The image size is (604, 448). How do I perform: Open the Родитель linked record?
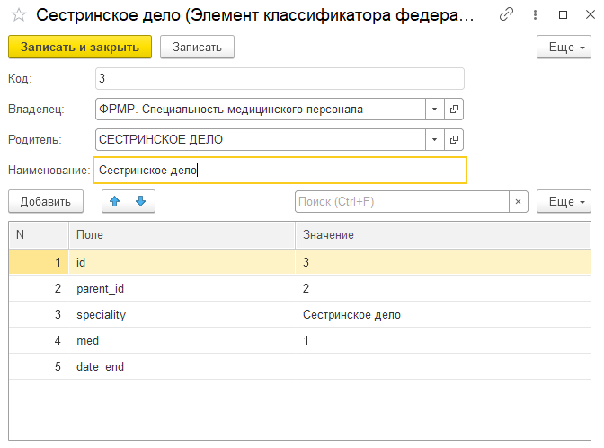pyautogui.click(x=454, y=139)
